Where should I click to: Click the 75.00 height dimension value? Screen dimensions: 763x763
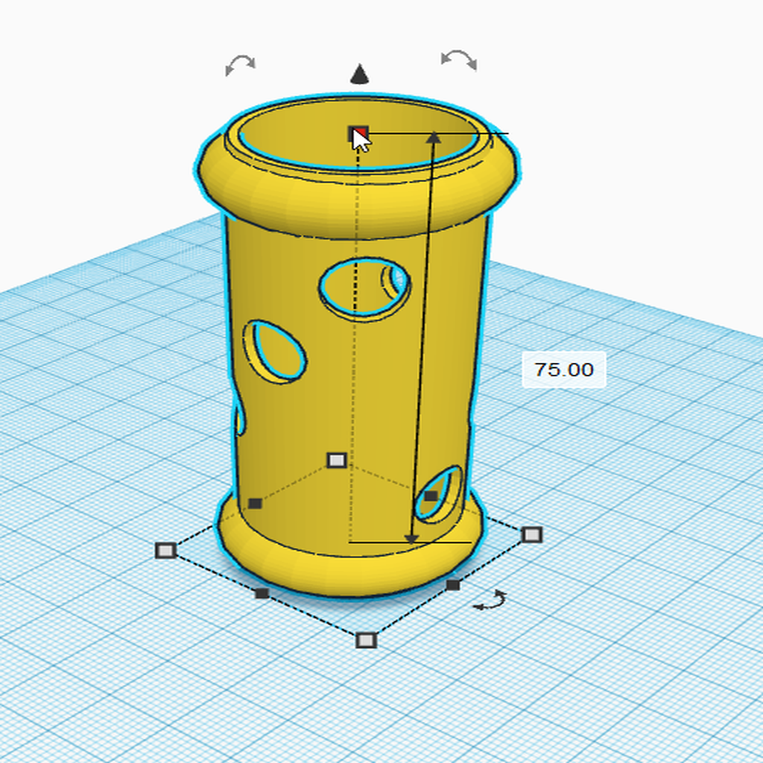pyautogui.click(x=563, y=370)
